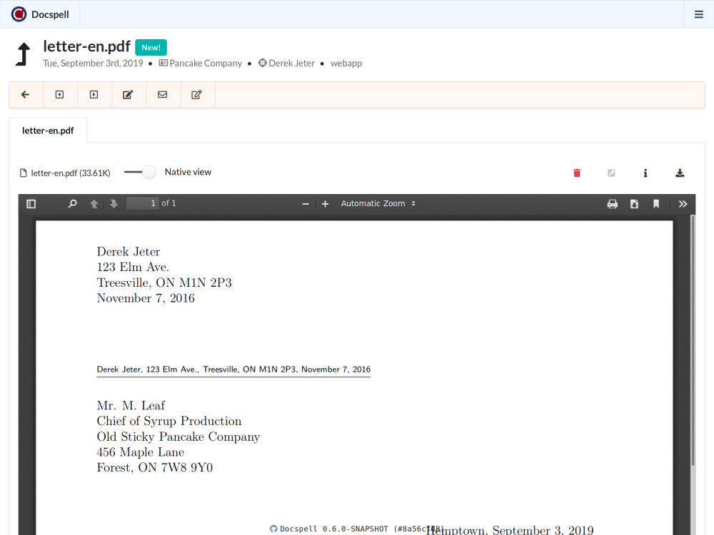714x535 pixels.
Task: Show attachment info via the i icon
Action: (x=645, y=173)
